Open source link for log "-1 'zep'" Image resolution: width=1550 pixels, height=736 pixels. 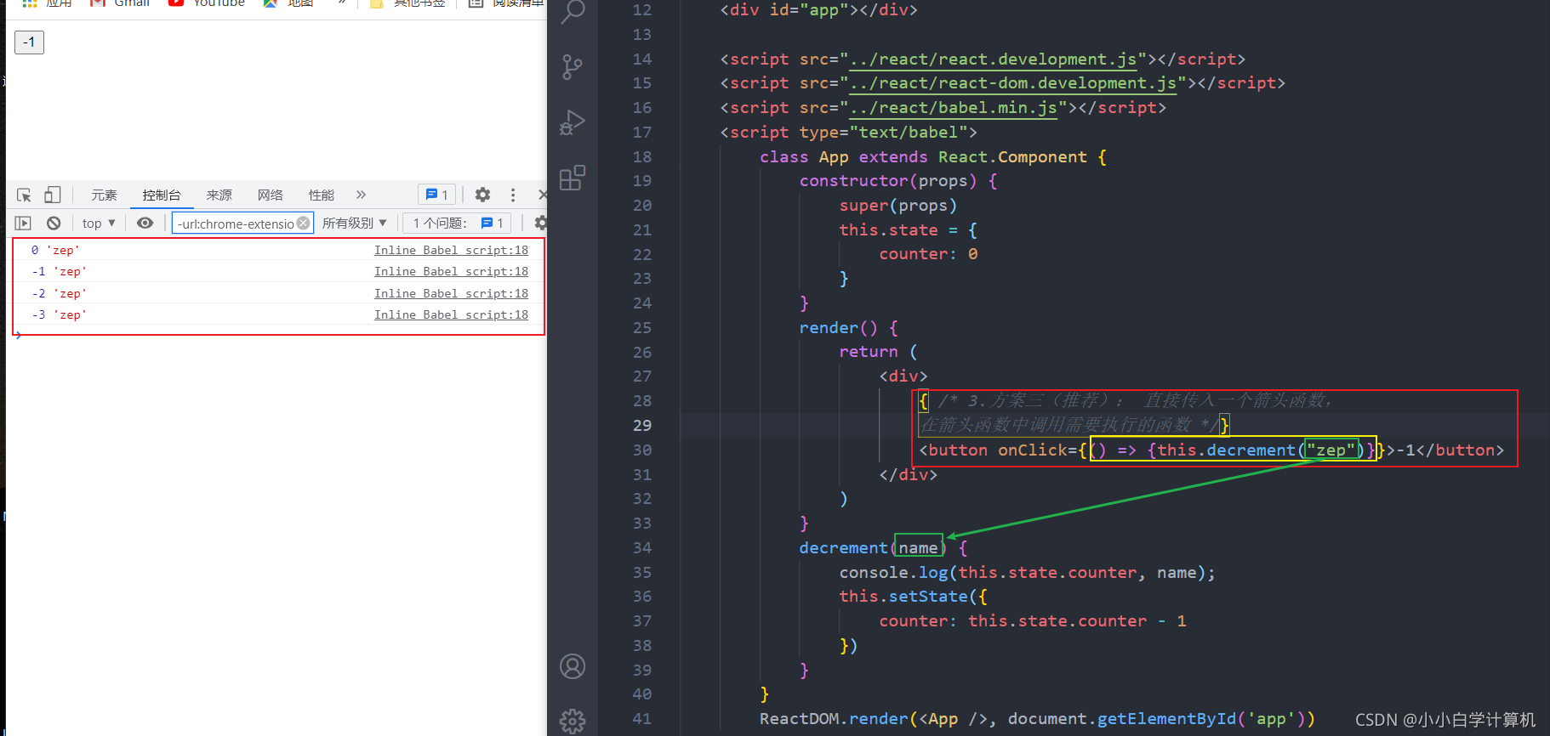(x=451, y=271)
